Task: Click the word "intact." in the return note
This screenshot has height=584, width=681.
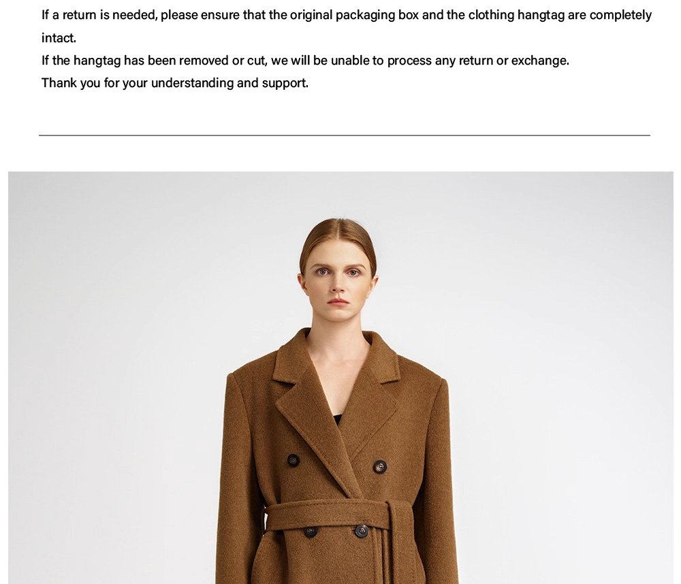Action: tap(59, 37)
